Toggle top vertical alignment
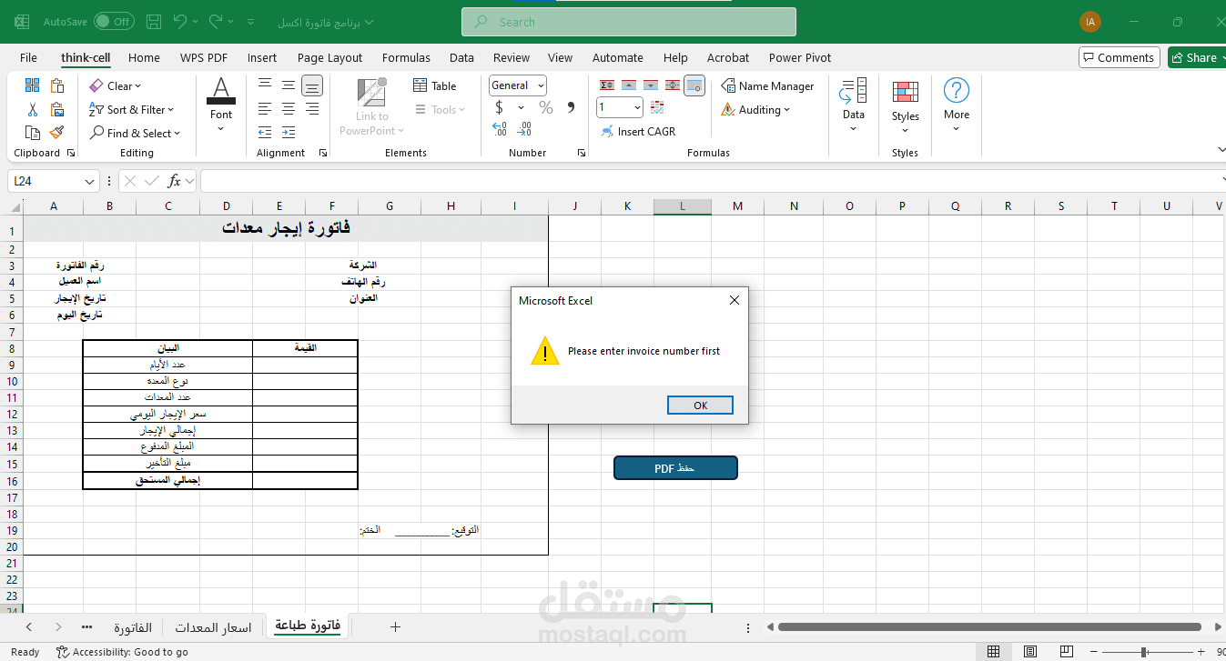Viewport: 1226px width, 661px height. pyautogui.click(x=265, y=85)
